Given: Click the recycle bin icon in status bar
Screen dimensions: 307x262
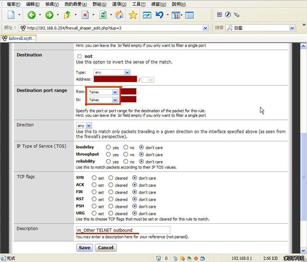Looking at the screenshot, I should (x=158, y=258).
